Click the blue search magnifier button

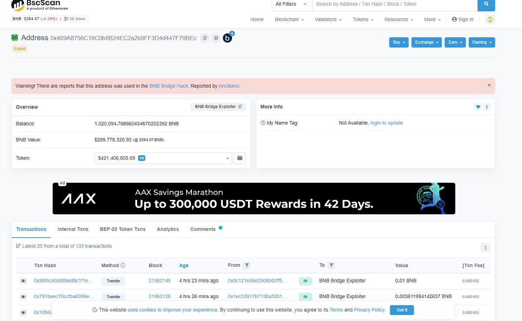pyautogui.click(x=486, y=4)
